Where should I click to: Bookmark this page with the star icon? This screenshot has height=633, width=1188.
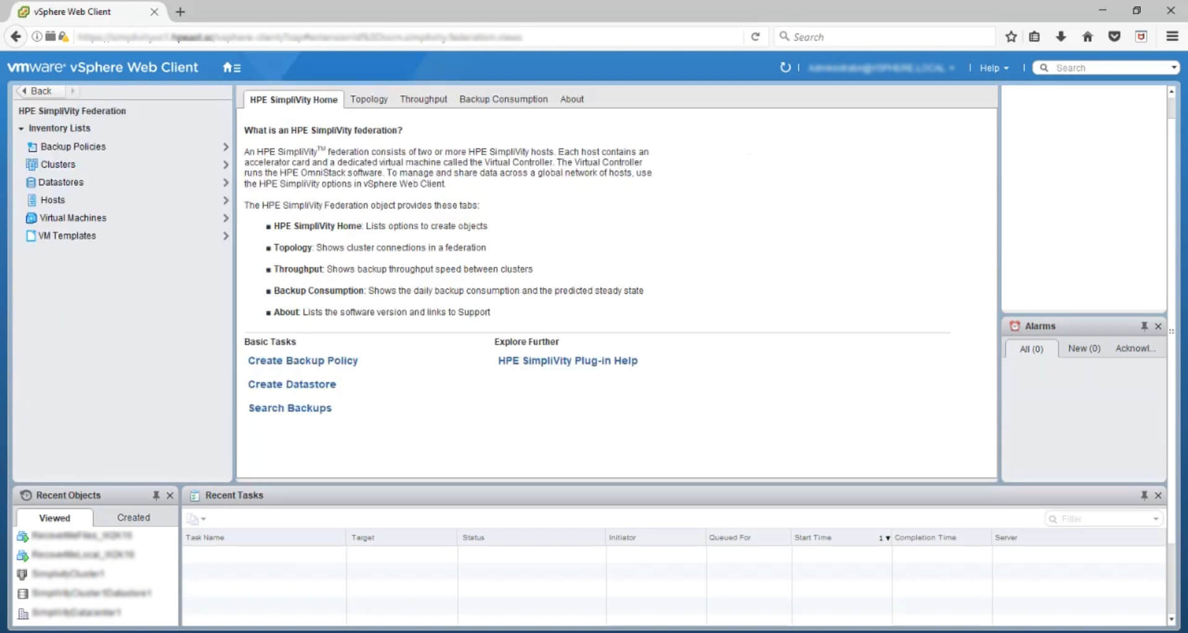[1011, 36]
